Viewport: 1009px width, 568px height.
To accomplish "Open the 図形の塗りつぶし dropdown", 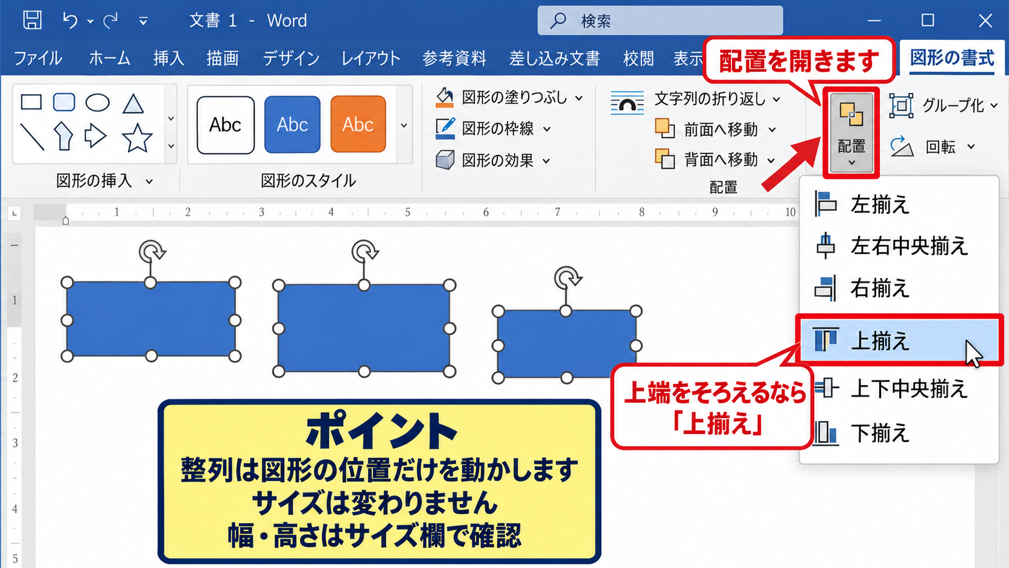I will tap(509, 97).
